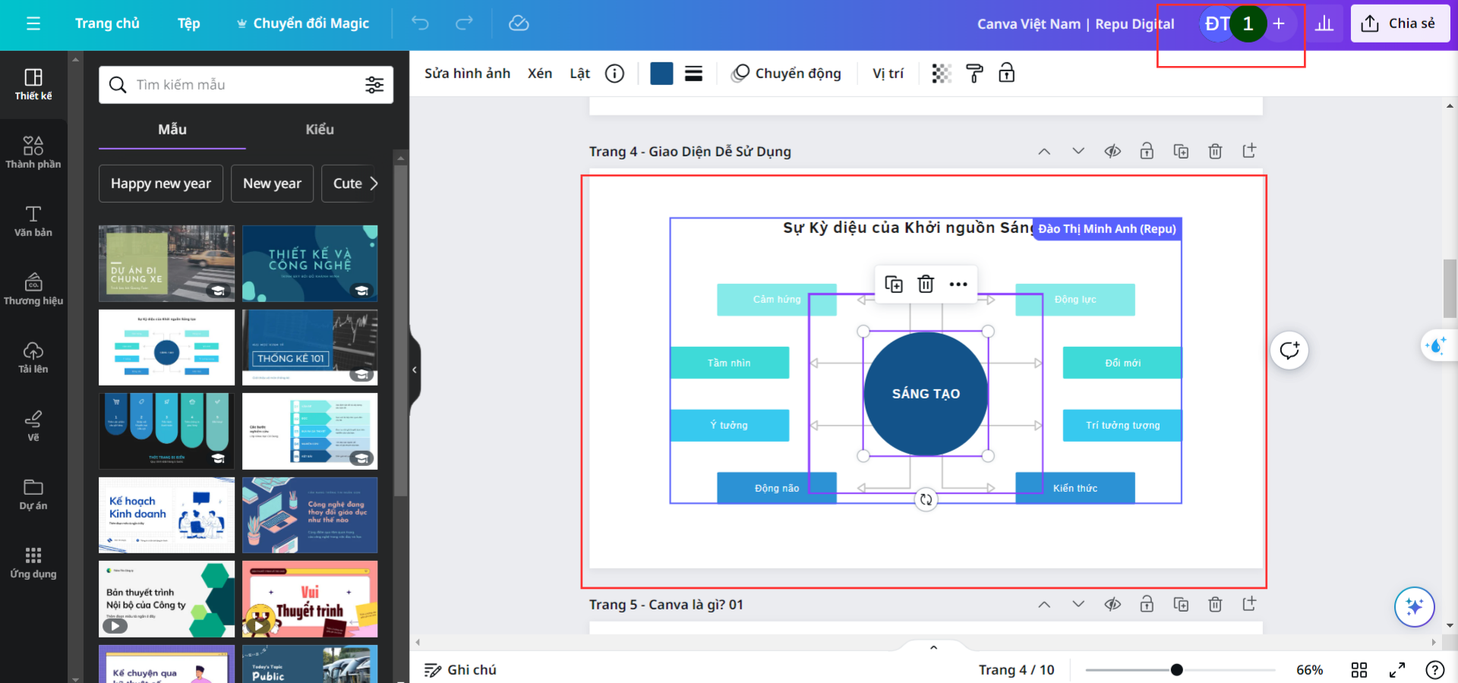Viewport: 1458px width, 683px height.
Task: Move page 4 down with chevron
Action: (x=1078, y=151)
